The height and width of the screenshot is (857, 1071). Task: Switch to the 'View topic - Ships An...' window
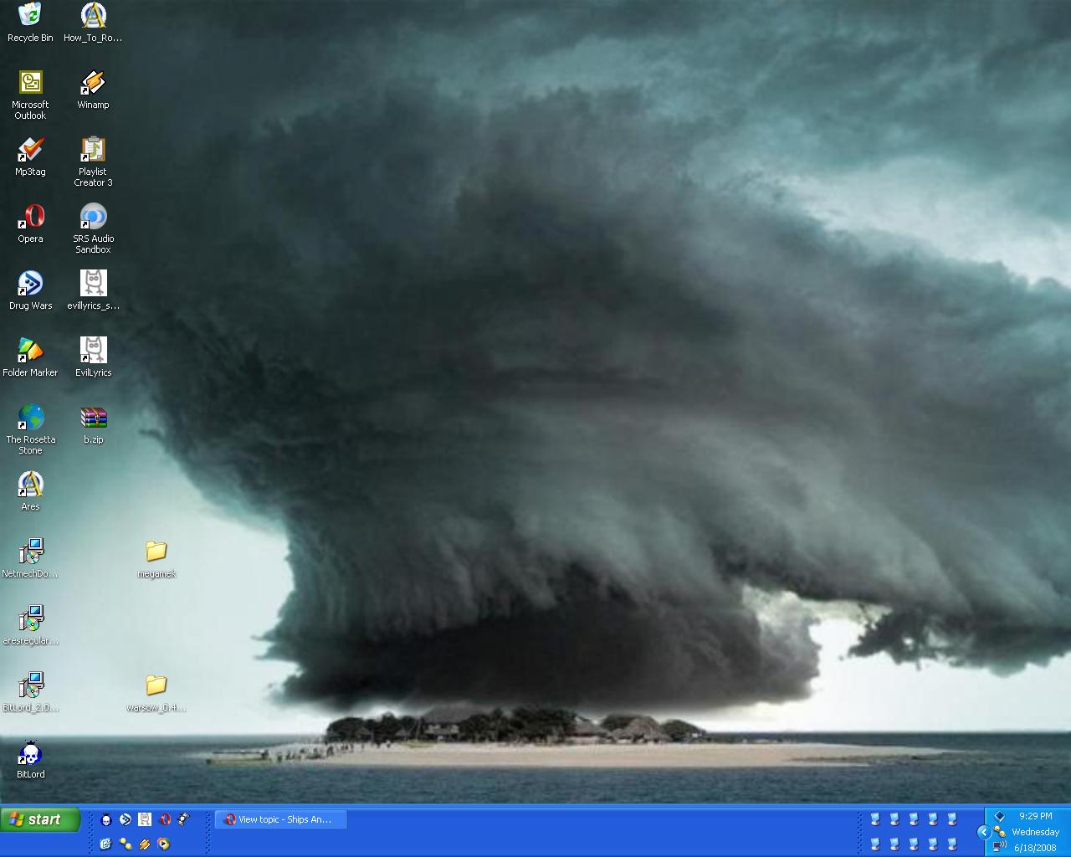[x=280, y=819]
